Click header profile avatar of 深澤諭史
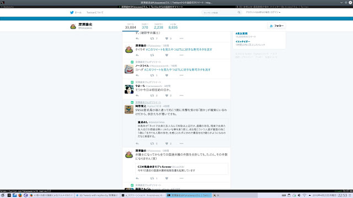Screen dimensions: 353x198 [x=73, y=26]
